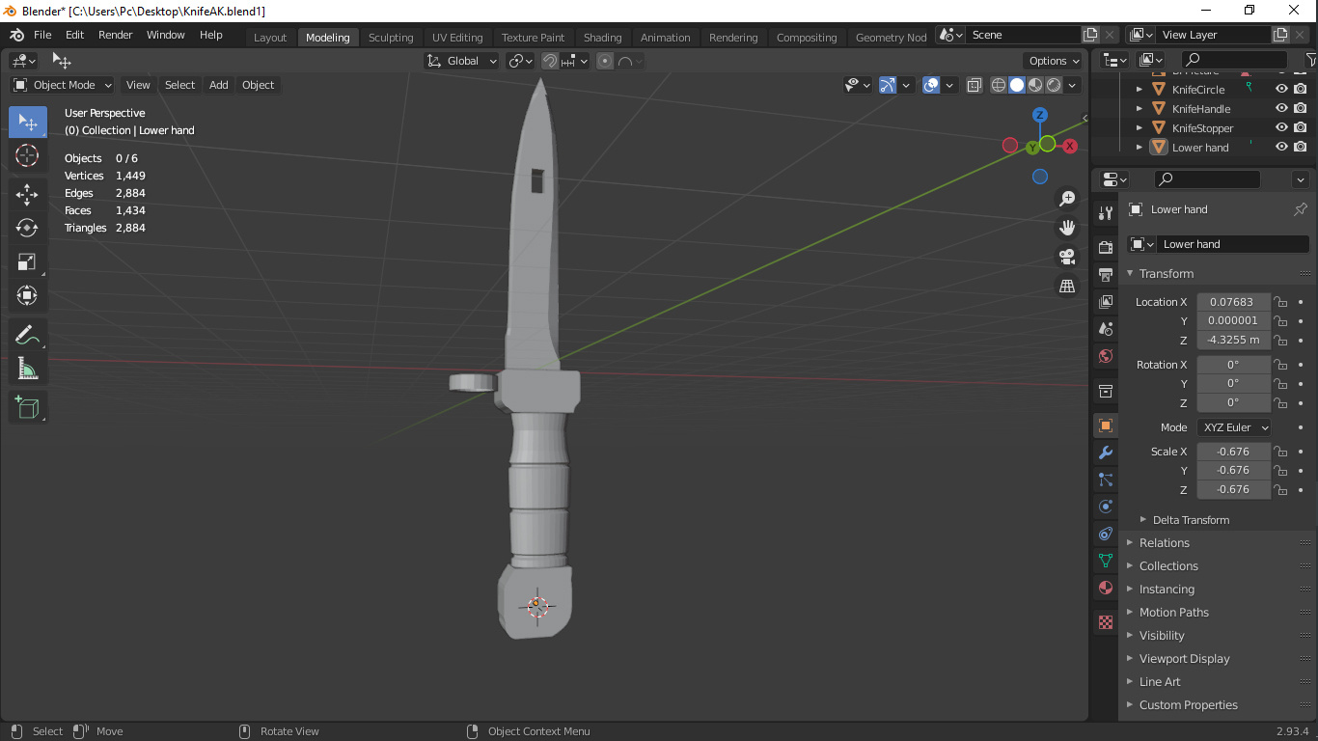Select the Measure tool
The image size is (1318, 741).
click(27, 369)
